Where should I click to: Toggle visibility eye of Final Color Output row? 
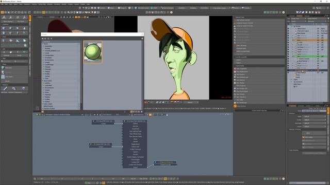[288, 31]
